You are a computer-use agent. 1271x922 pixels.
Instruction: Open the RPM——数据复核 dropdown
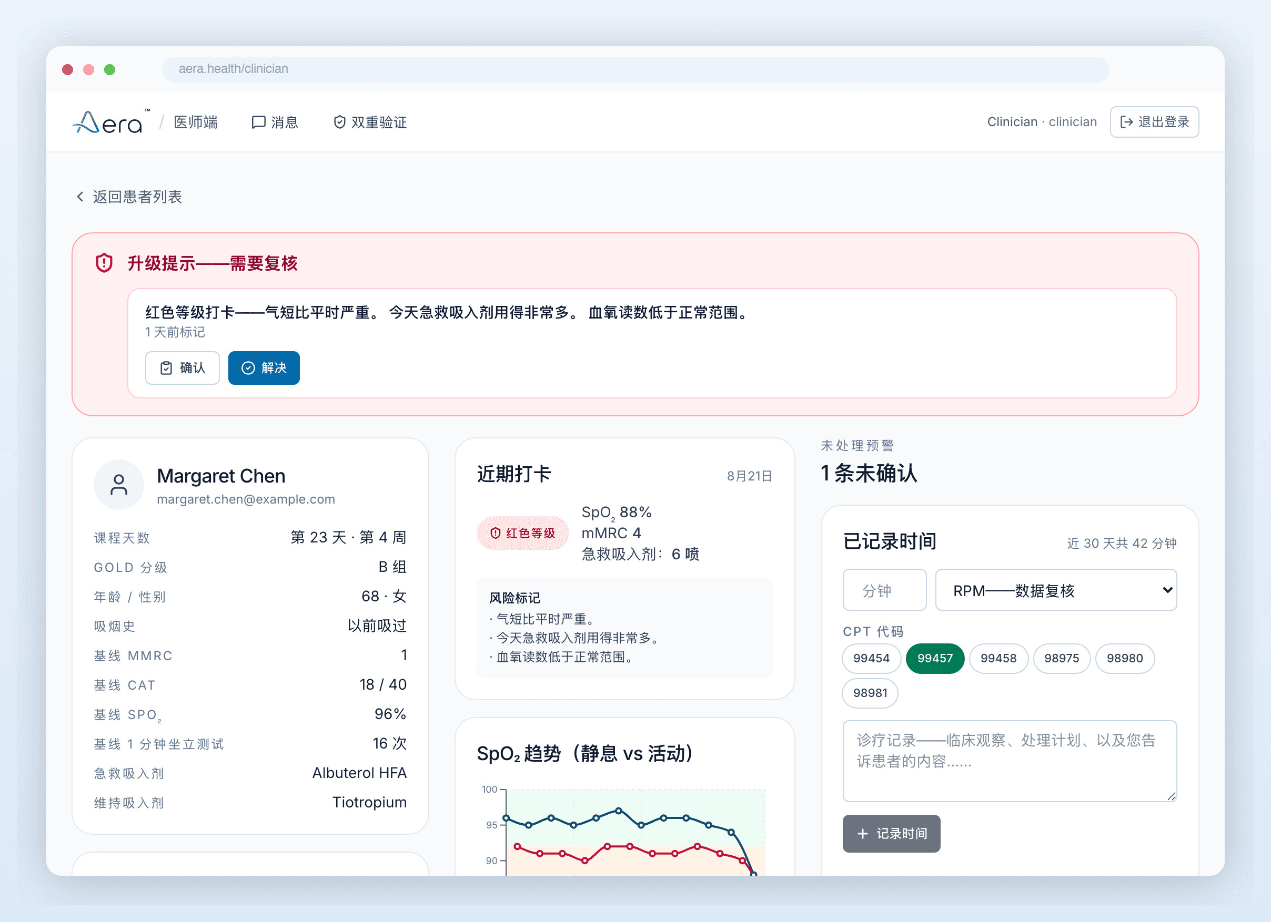click(1056, 590)
